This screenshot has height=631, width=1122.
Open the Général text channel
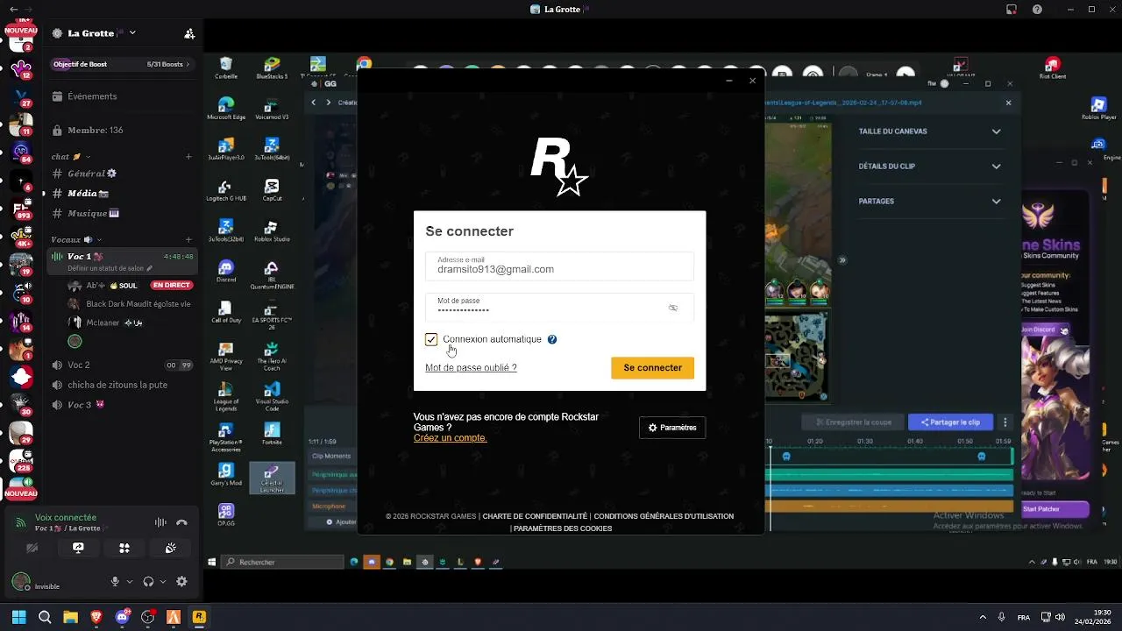point(123,174)
